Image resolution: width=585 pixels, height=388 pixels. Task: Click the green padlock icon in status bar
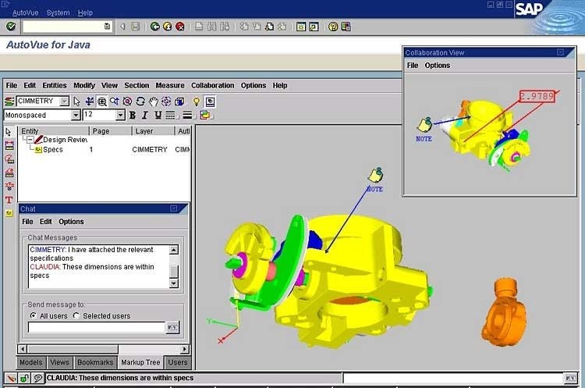pyautogui.click(x=24, y=379)
